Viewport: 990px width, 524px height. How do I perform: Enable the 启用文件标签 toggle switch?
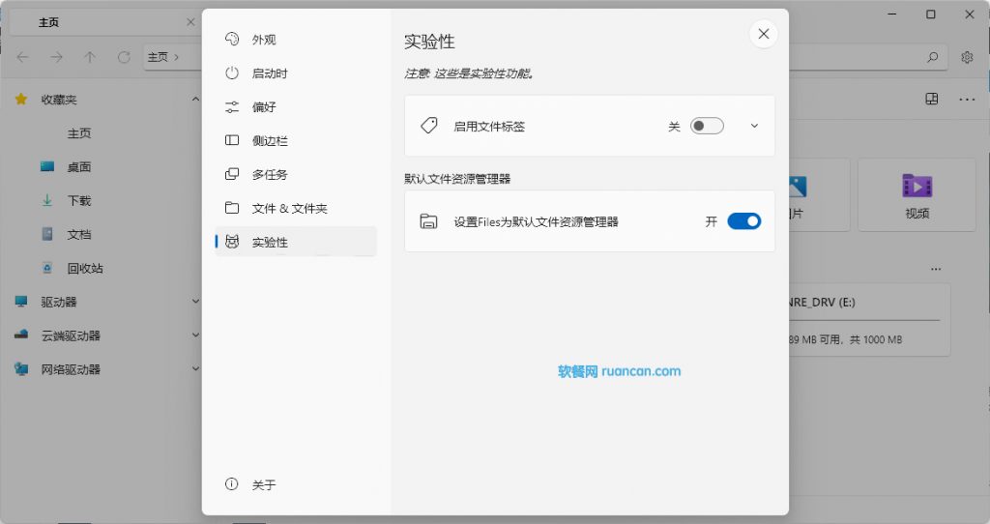coord(707,126)
